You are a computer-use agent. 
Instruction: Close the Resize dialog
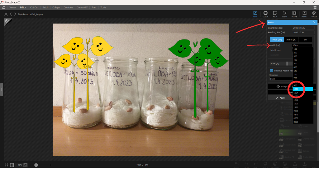pos(314,22)
